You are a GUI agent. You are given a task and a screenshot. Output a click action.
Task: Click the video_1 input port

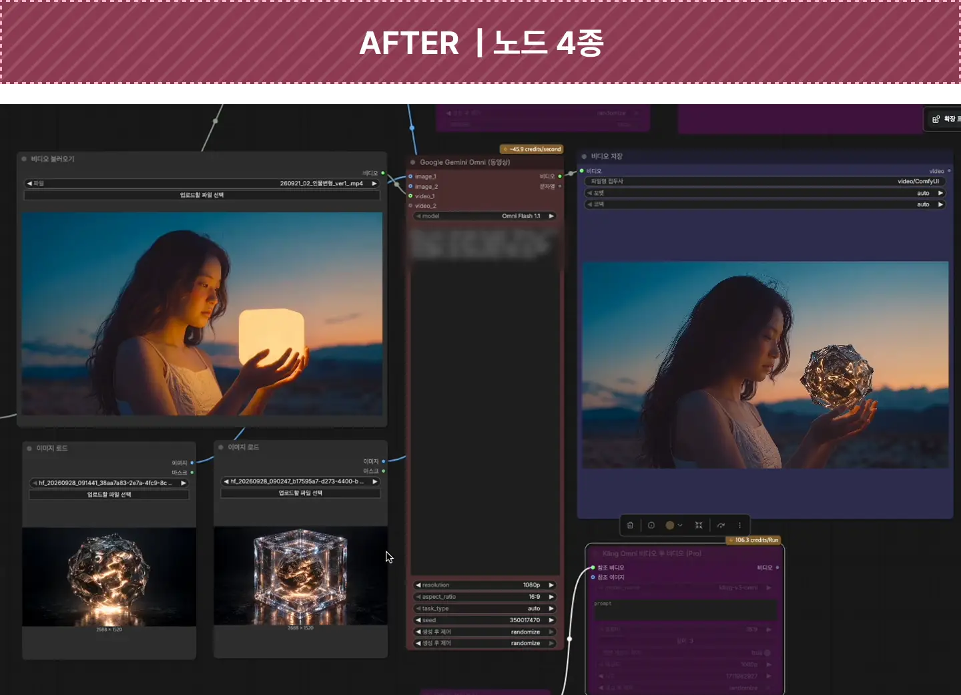410,196
